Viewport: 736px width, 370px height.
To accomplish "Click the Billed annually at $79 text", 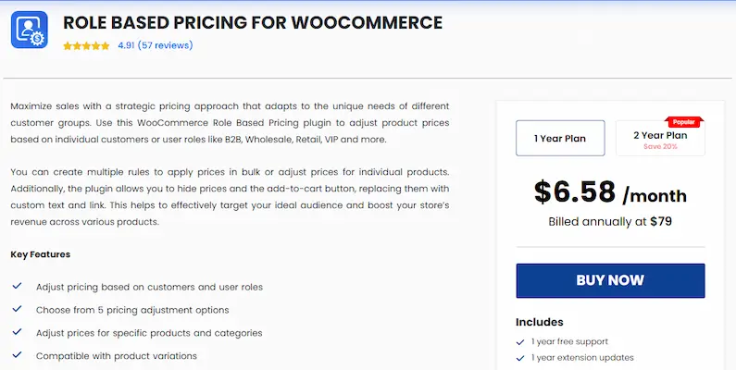I will [609, 222].
